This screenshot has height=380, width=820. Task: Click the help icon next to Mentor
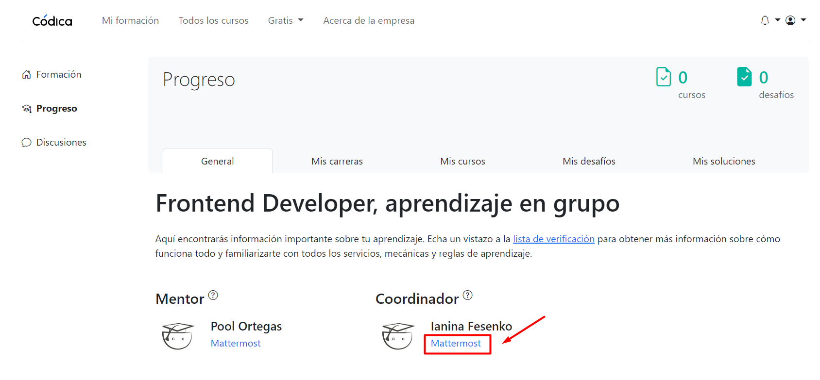pyautogui.click(x=213, y=295)
